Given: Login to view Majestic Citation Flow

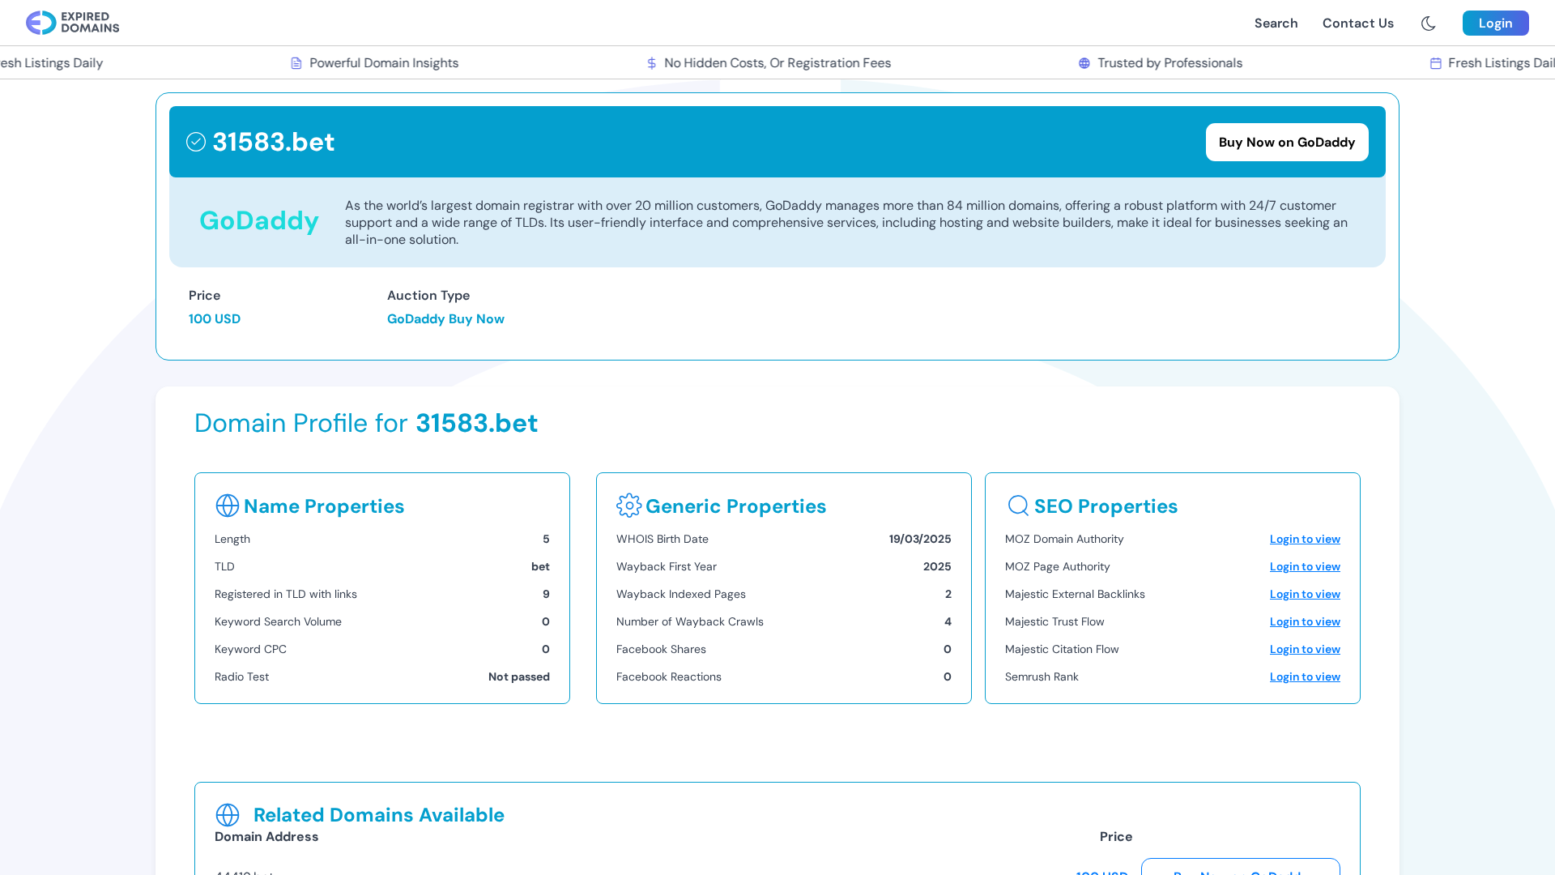Looking at the screenshot, I should tap(1304, 650).
